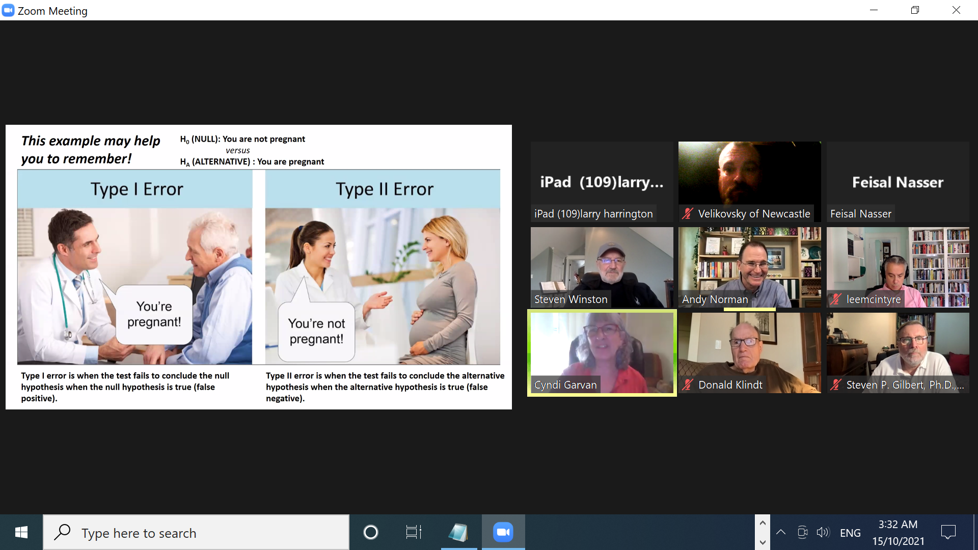Click muted mic icon on Donald Klindt
978x550 pixels.
point(688,385)
